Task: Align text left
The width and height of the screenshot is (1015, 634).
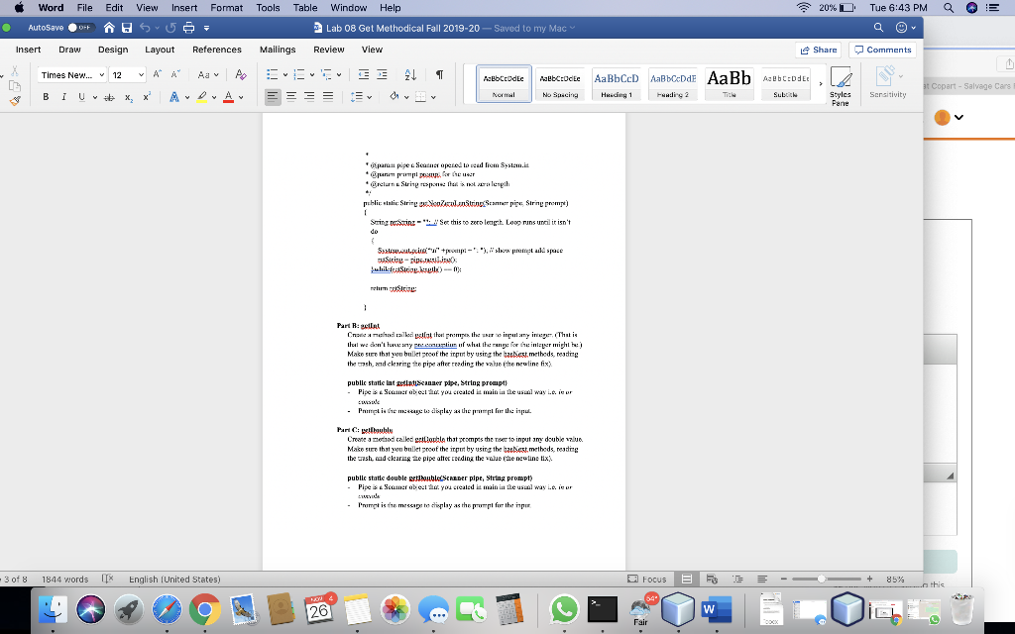Action: coord(273,97)
